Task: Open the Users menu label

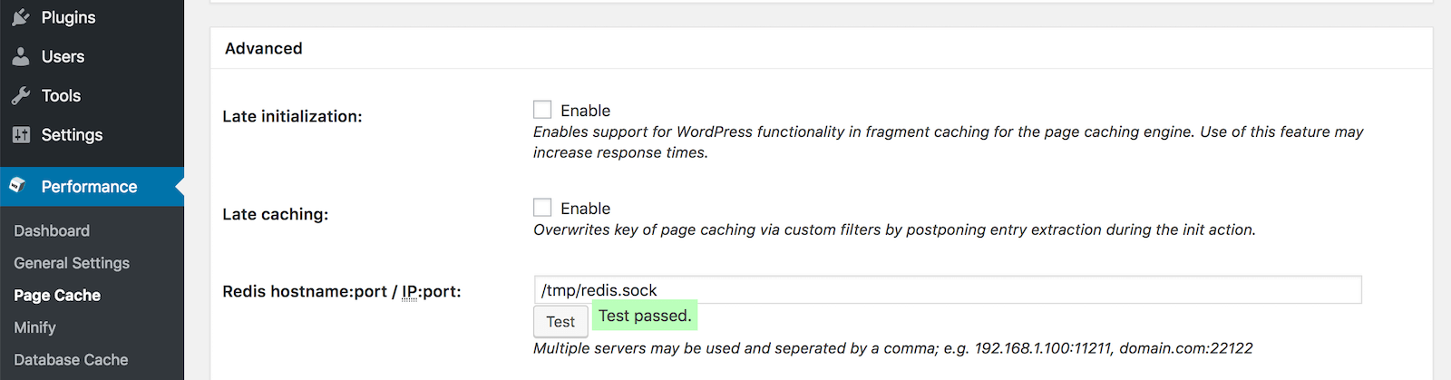Action: (63, 56)
